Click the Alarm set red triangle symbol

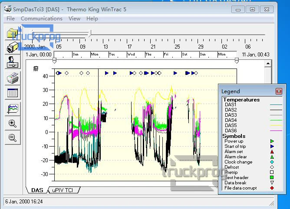coord(272,152)
